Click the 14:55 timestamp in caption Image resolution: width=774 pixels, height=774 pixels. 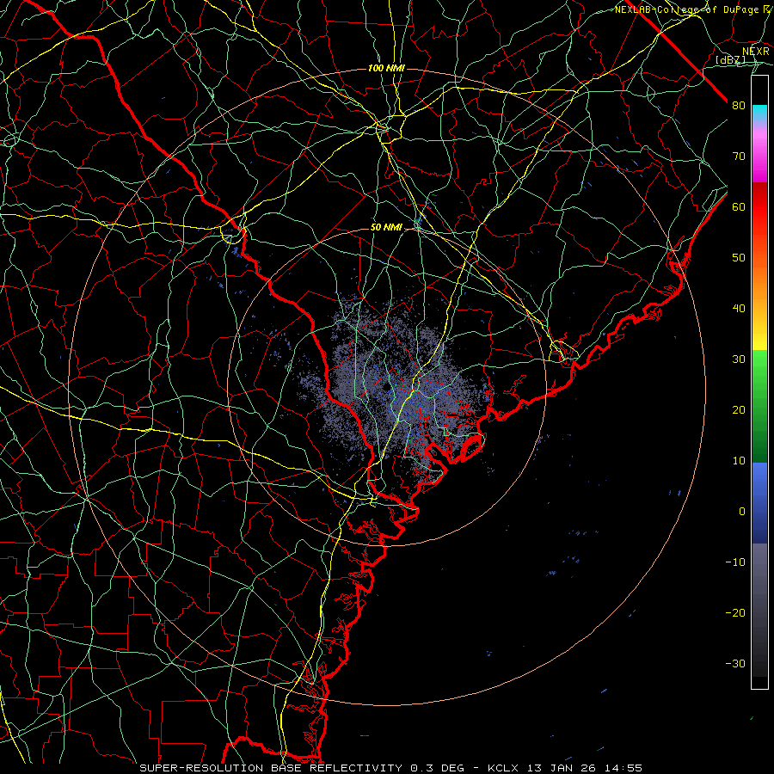click(x=625, y=768)
